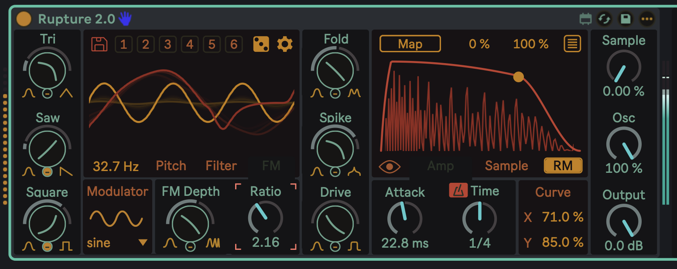This screenshot has height=269, width=677.
Task: Adjust the Fold knob
Action: coord(335,71)
